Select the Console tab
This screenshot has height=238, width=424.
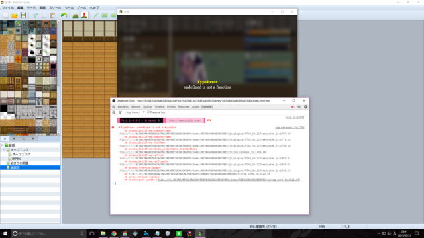(x=207, y=107)
